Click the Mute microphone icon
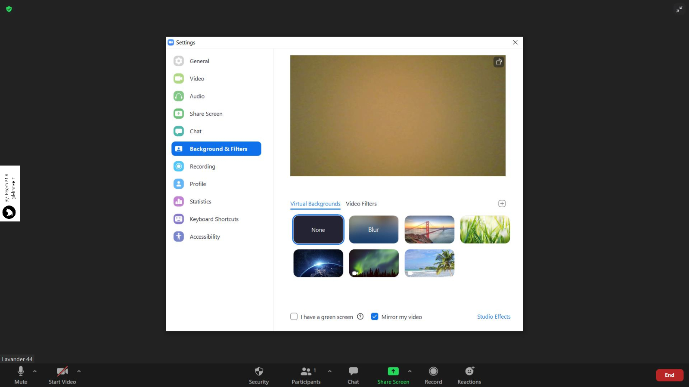Image resolution: width=689 pixels, height=387 pixels. [21, 371]
